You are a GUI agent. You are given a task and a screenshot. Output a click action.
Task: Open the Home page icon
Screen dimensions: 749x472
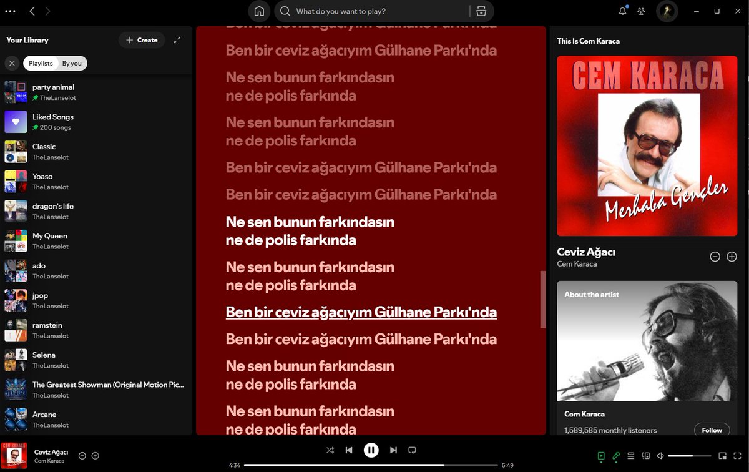[259, 11]
